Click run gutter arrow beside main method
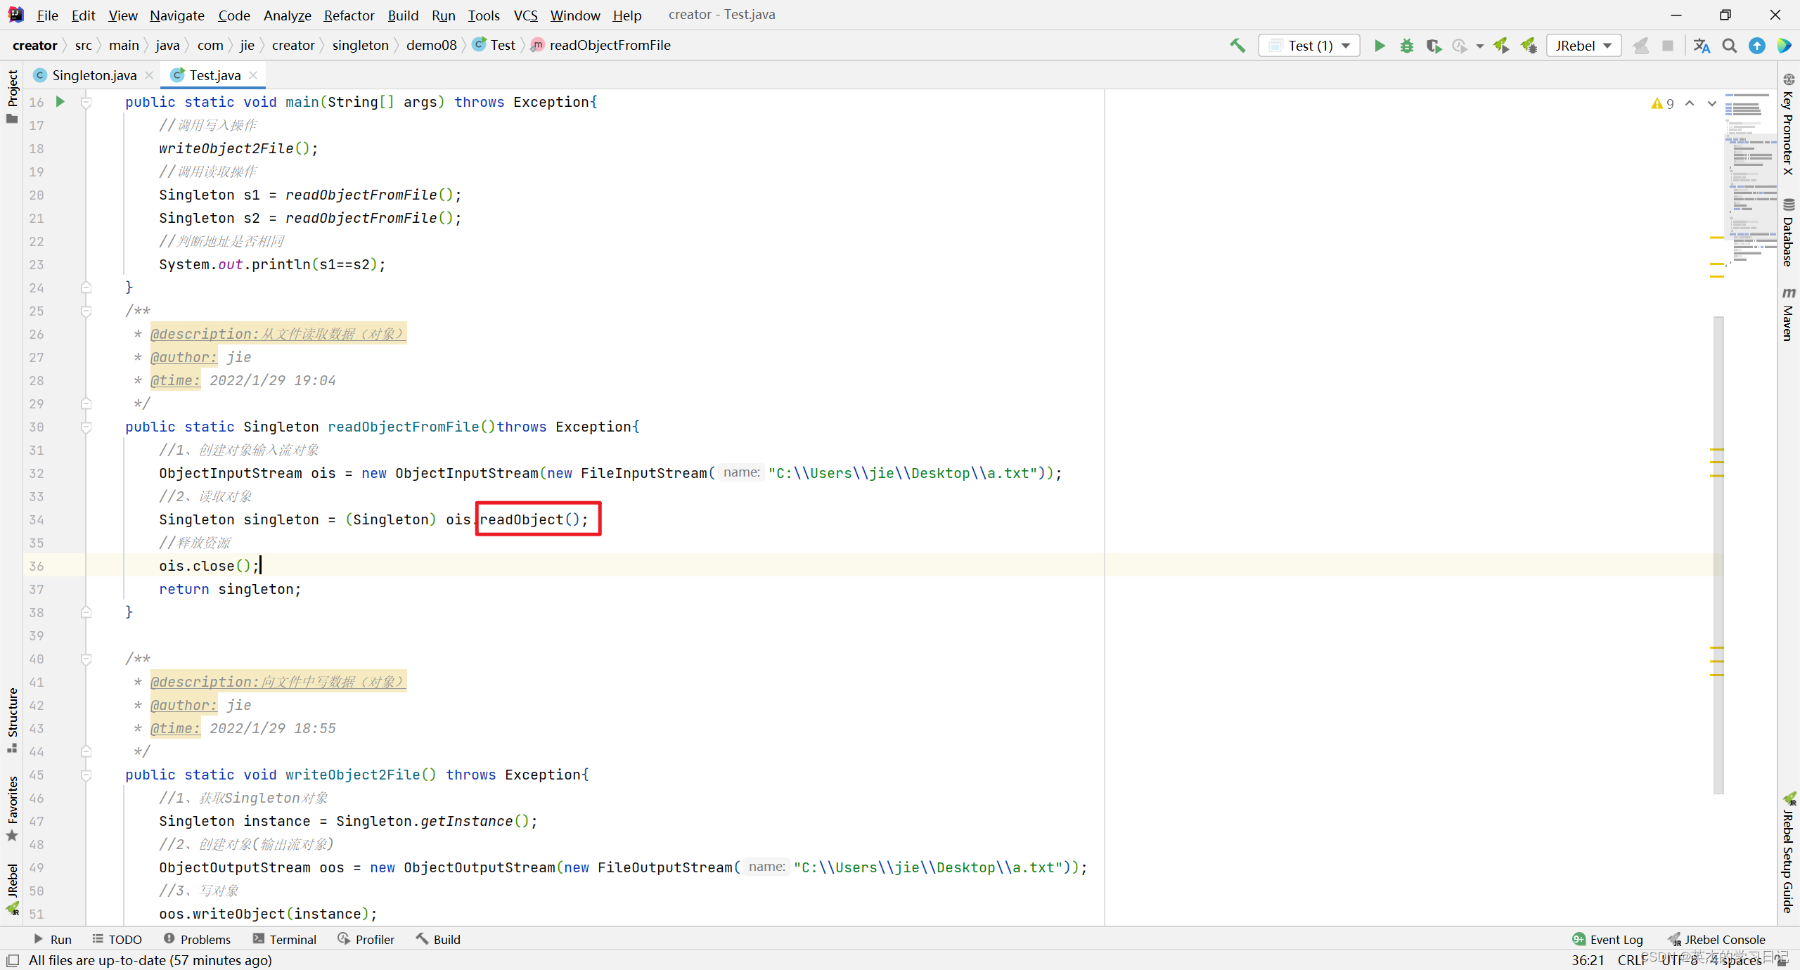Screen dimensions: 1800x970 60,102
